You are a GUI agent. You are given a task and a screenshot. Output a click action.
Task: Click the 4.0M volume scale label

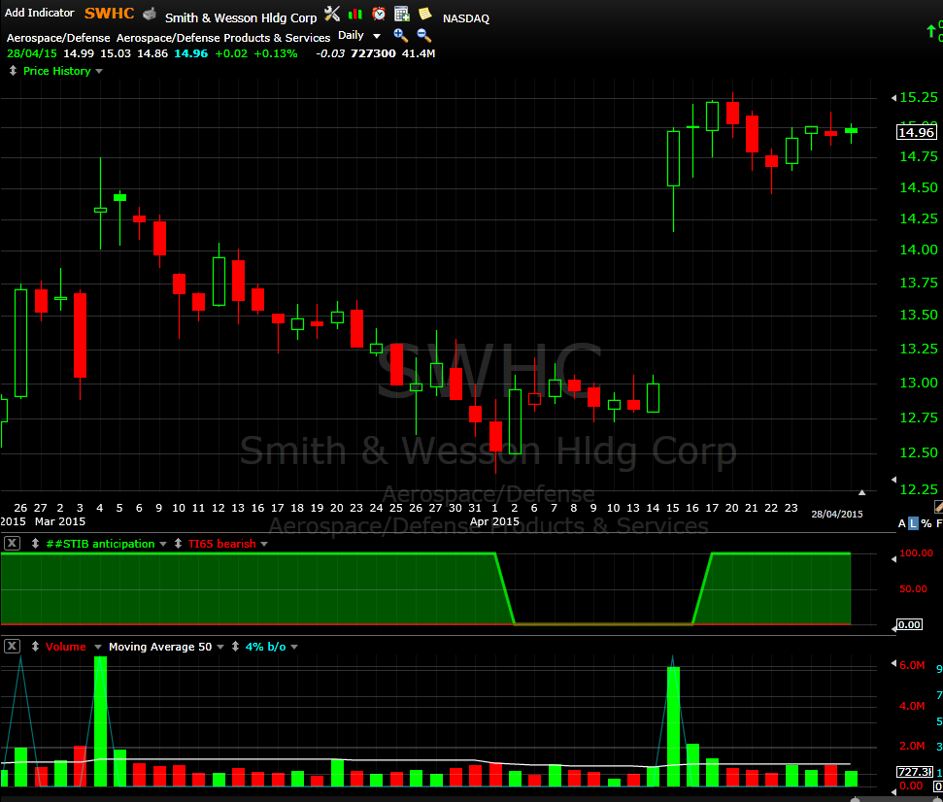[x=912, y=706]
